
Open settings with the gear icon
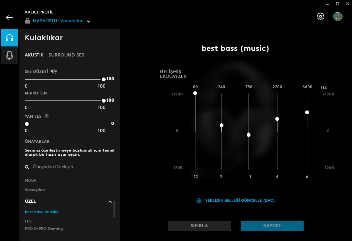321,16
